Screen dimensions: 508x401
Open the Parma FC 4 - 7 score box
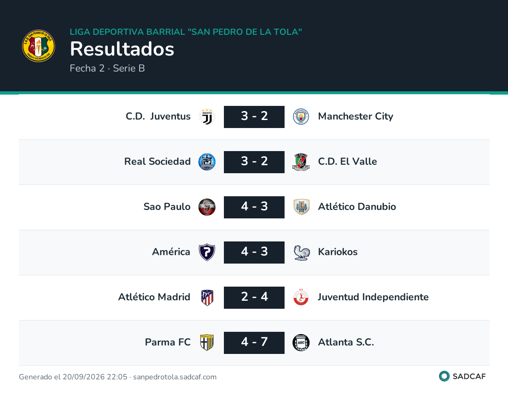[254, 343]
